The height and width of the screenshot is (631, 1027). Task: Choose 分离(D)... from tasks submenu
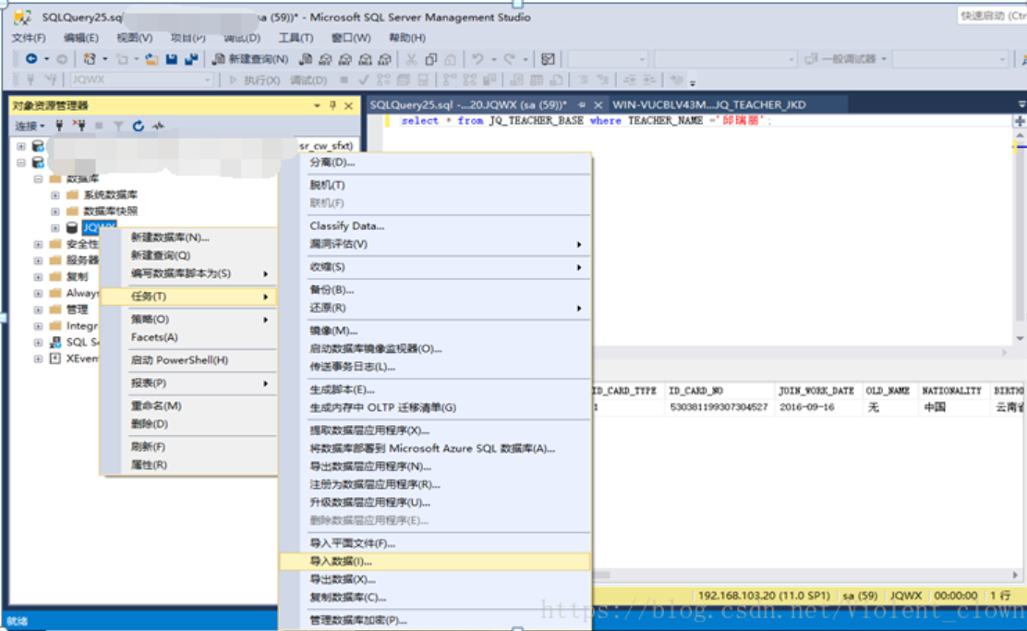pos(435,163)
